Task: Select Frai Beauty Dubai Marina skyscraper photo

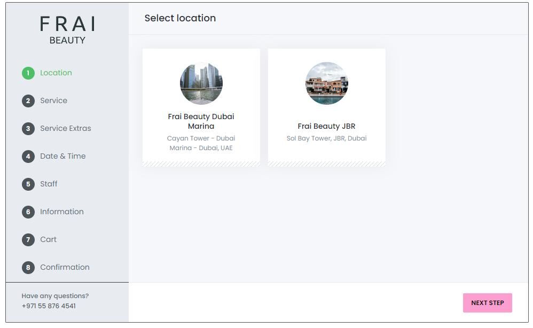Action: pos(201,83)
